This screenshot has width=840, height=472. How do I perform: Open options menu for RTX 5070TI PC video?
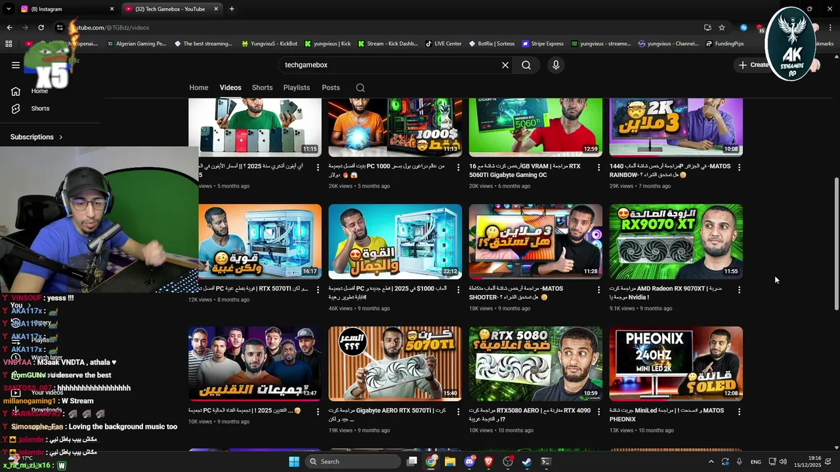point(318,290)
